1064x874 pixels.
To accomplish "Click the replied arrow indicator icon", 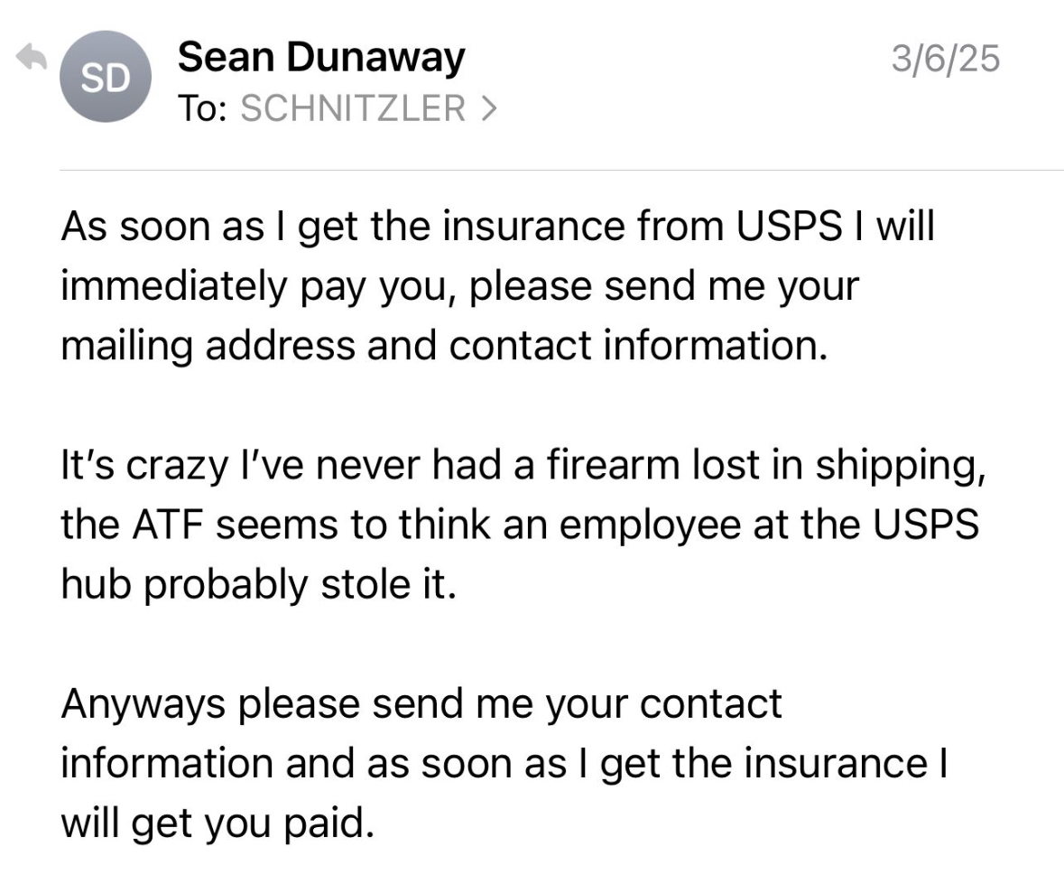I will (x=31, y=60).
